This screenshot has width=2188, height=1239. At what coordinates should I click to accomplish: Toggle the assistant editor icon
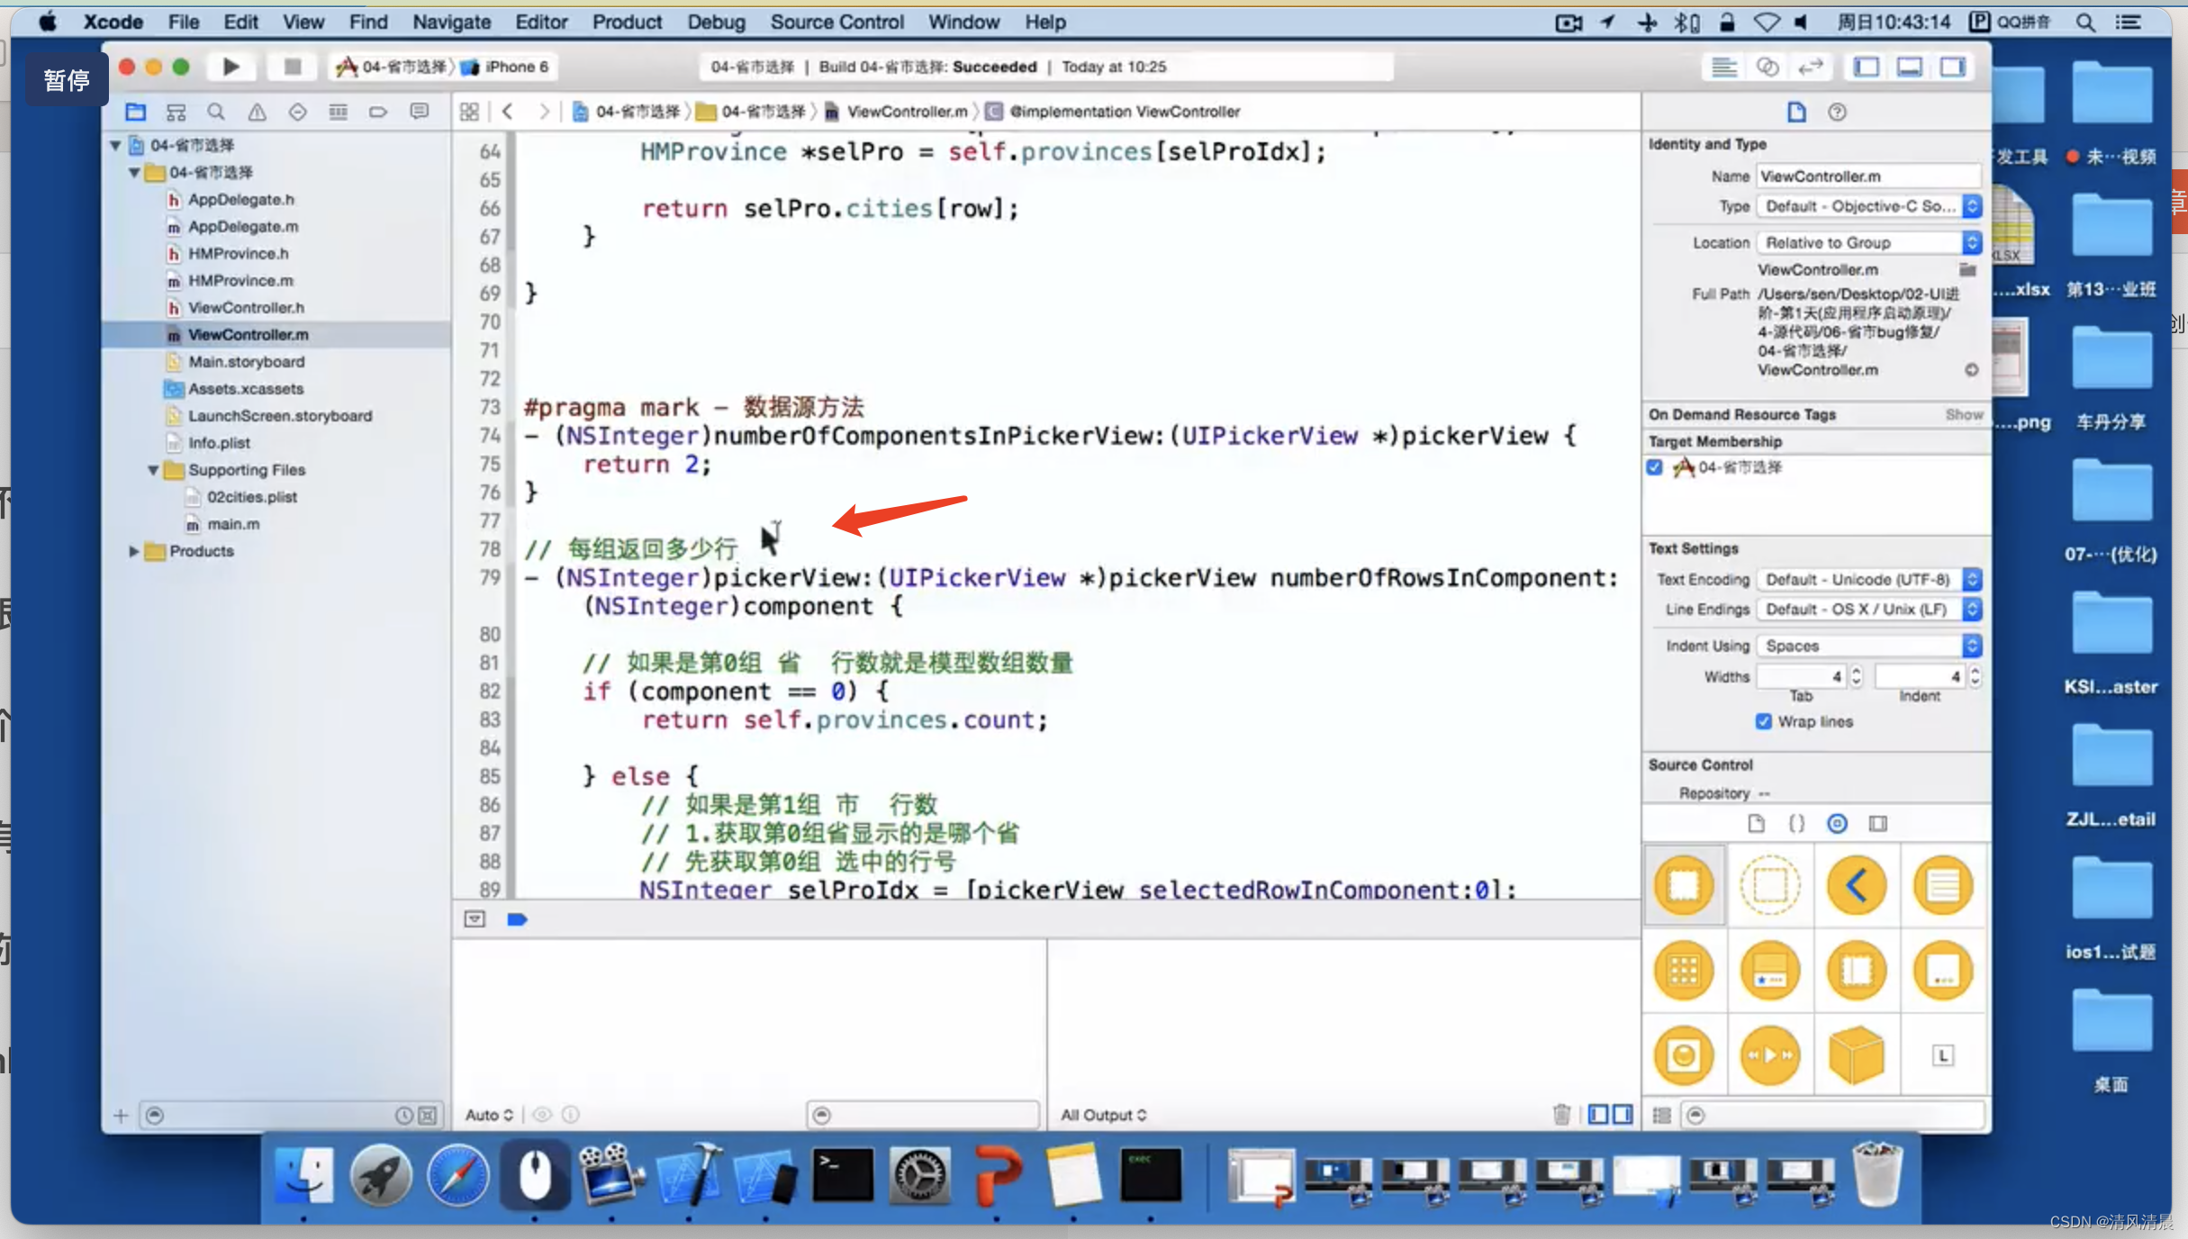(1768, 65)
